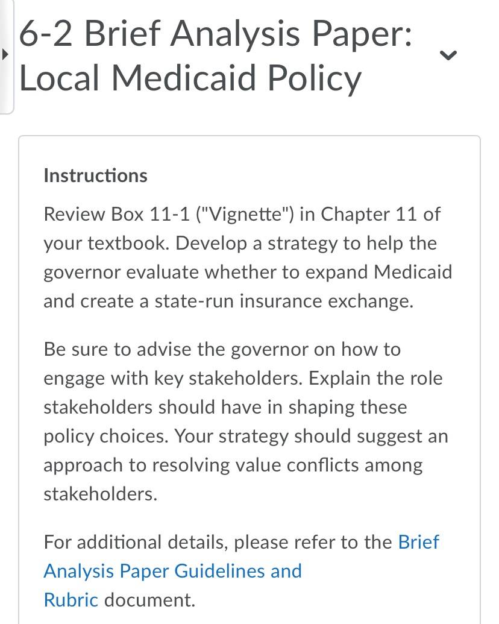Click the "Instructions" heading
Screen dimensions: 499x624
click(95, 175)
